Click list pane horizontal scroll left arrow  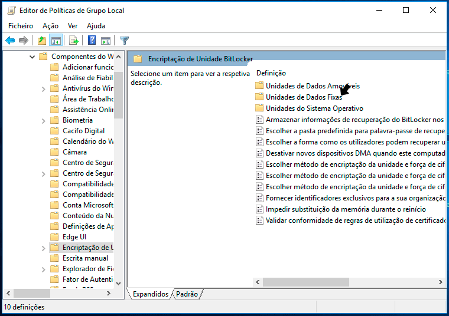[x=258, y=282]
